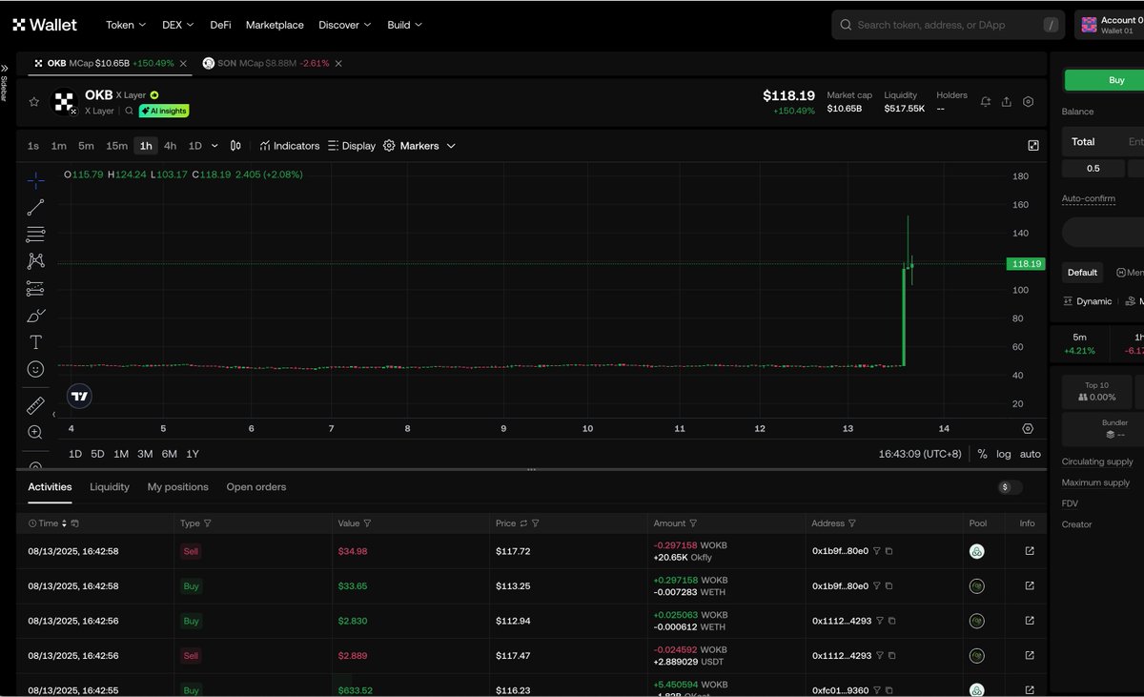This screenshot has height=697, width=1144.
Task: Copy address 0x1112...4293 in Sell row
Action: click(892, 656)
